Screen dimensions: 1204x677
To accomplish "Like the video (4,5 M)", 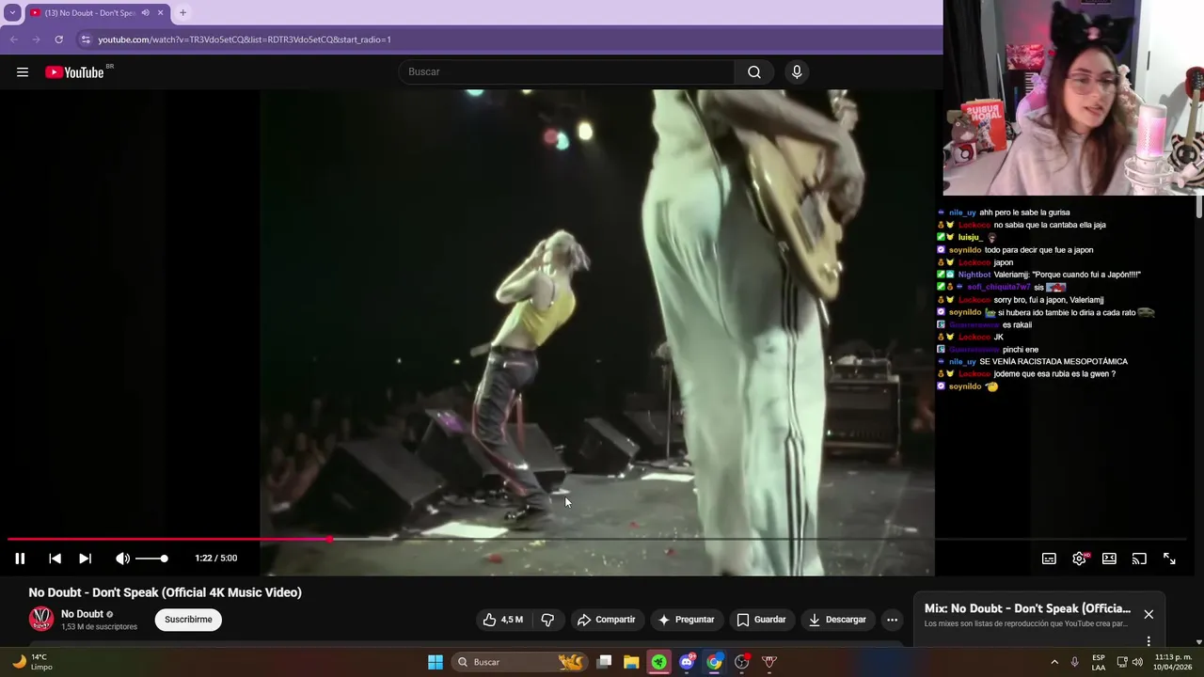I will [503, 620].
